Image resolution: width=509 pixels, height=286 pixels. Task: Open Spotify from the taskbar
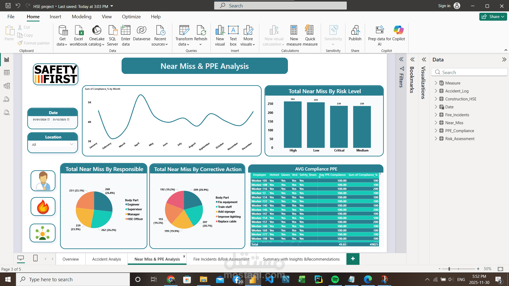335,279
